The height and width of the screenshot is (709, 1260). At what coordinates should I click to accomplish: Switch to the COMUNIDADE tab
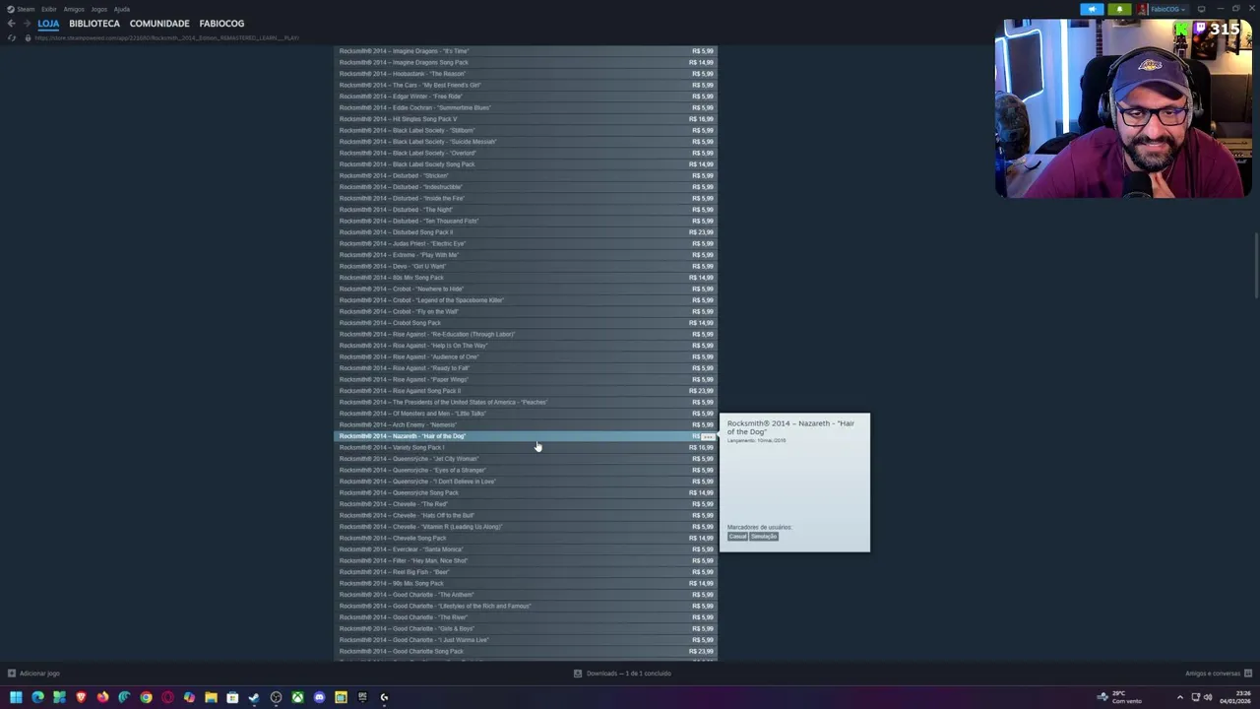pyautogui.click(x=159, y=24)
